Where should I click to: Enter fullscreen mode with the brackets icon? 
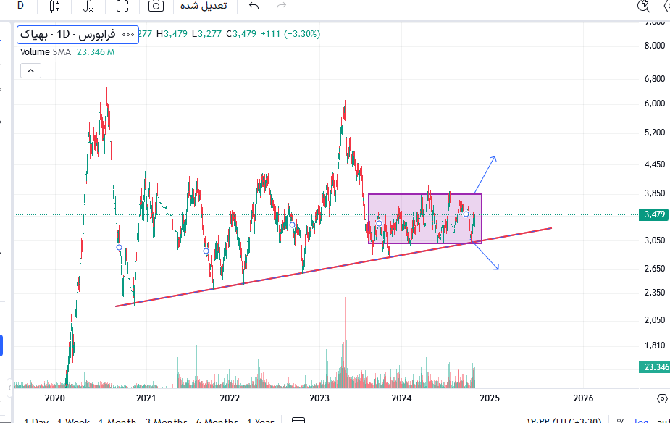tap(122, 6)
